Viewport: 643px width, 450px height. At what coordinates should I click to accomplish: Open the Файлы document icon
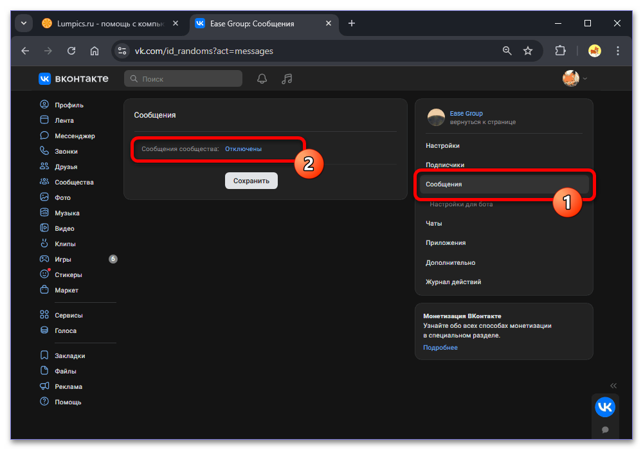tap(44, 370)
